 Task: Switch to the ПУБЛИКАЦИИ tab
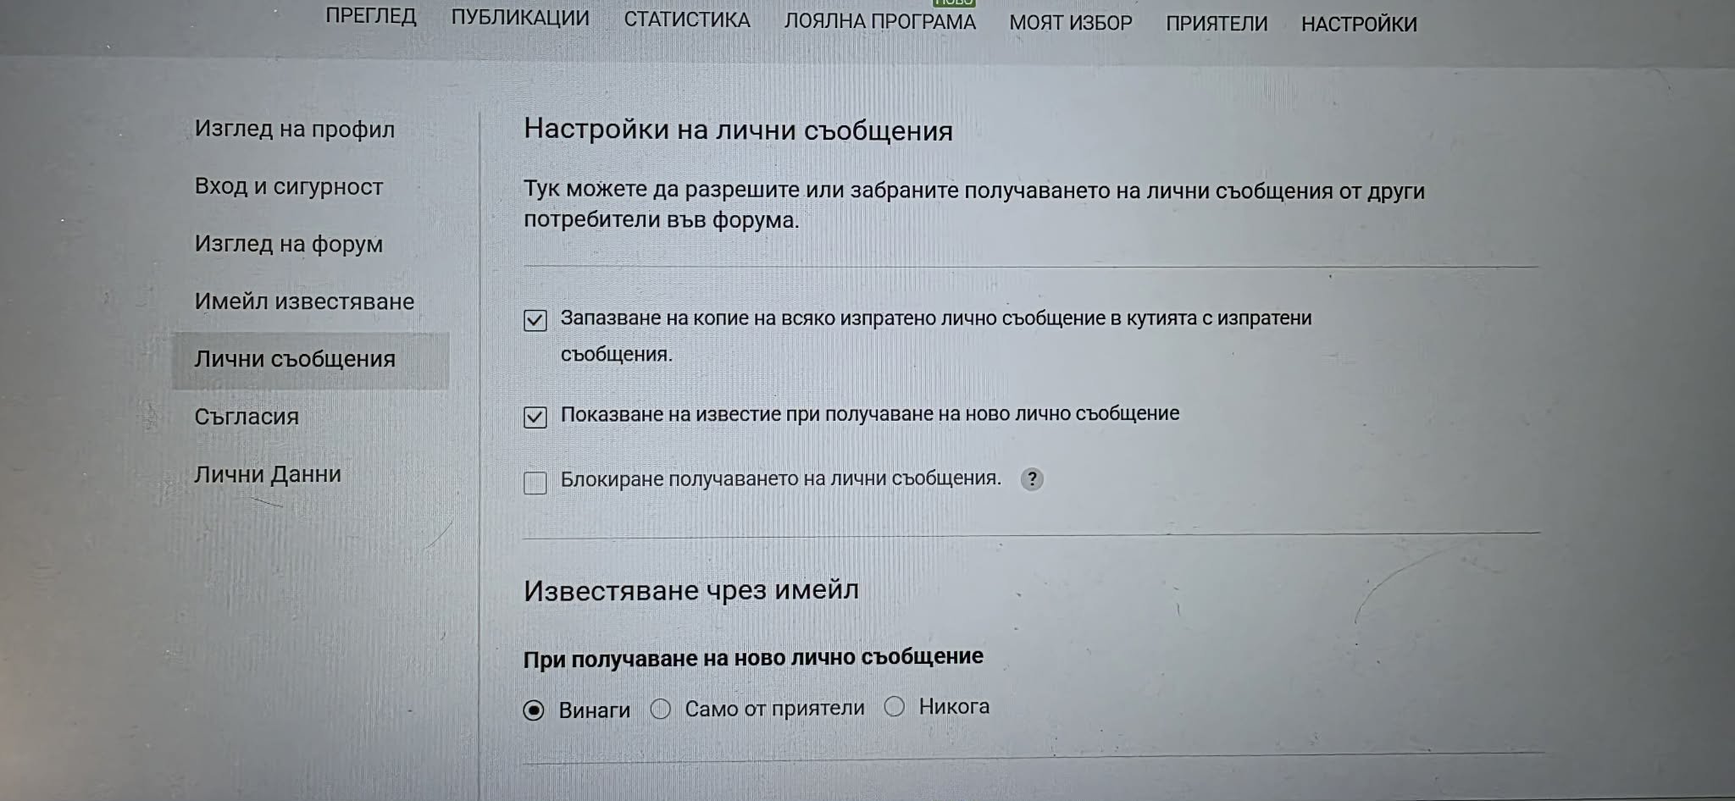pos(520,18)
